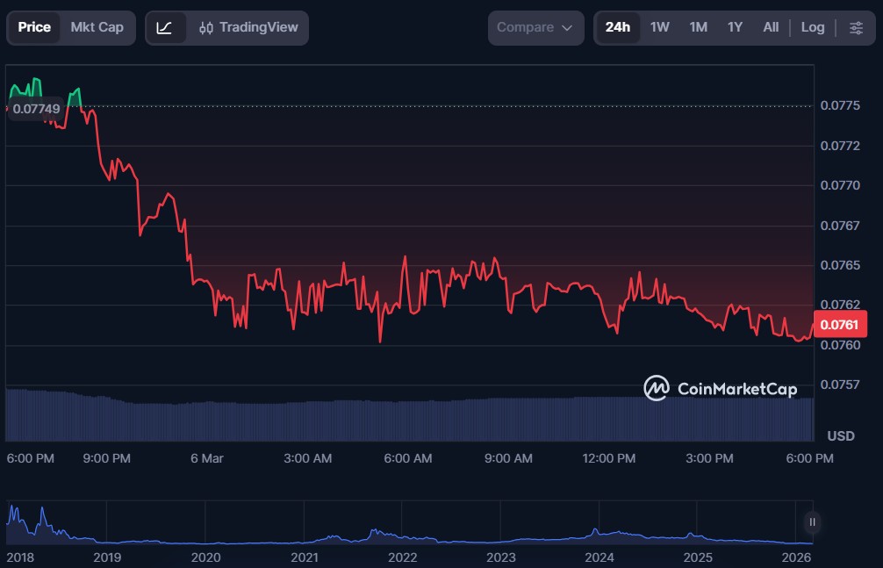Switch to the Mkt Cap tab
Viewport: 883px width, 568px height.
tap(97, 27)
